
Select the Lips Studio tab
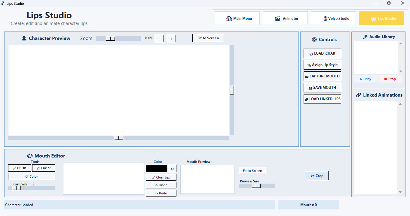(x=381, y=18)
